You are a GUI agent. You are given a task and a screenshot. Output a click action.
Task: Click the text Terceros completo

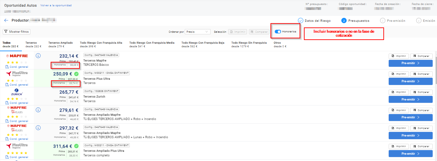pyautogui.click(x=96, y=155)
